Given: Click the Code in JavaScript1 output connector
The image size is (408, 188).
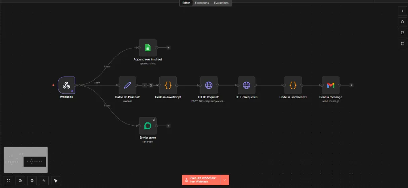Looking at the screenshot, I should [302, 85].
